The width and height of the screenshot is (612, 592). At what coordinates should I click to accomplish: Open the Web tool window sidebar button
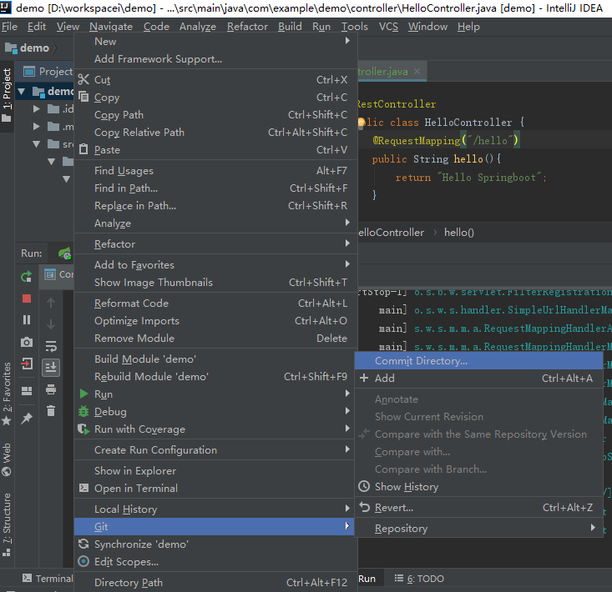click(7, 460)
